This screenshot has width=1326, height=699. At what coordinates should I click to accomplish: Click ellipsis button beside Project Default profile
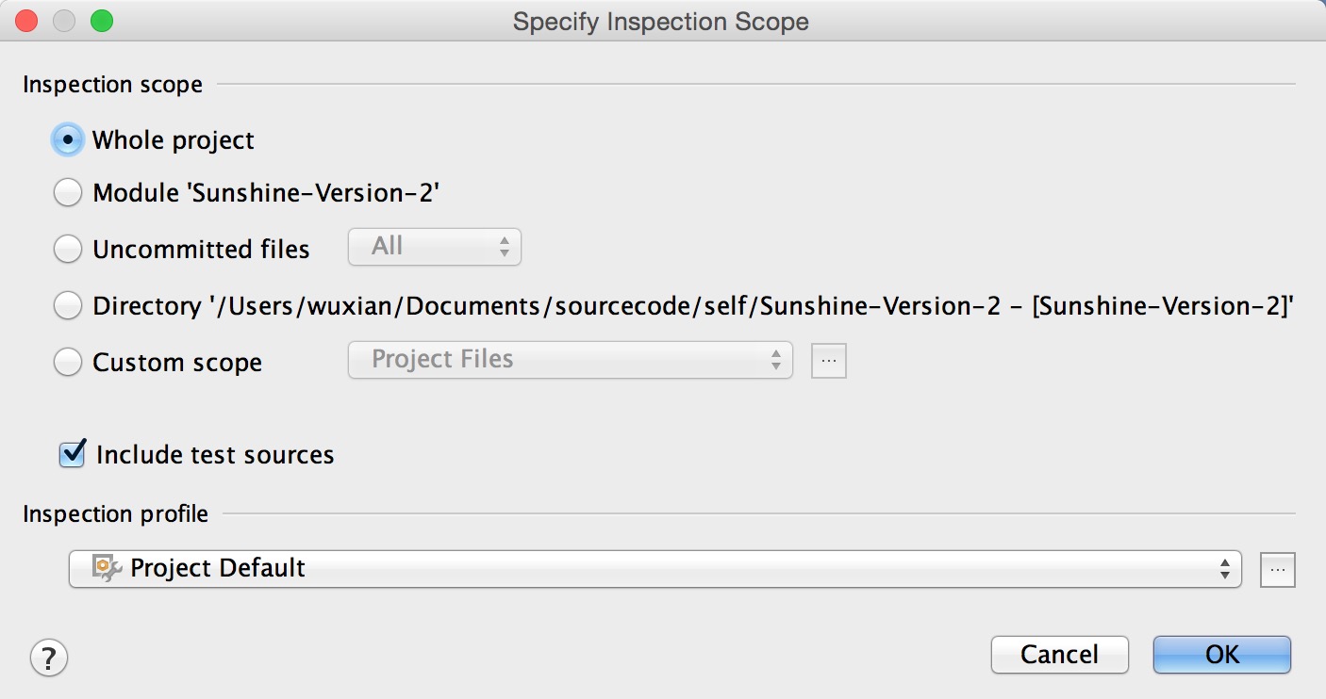coord(1278,569)
